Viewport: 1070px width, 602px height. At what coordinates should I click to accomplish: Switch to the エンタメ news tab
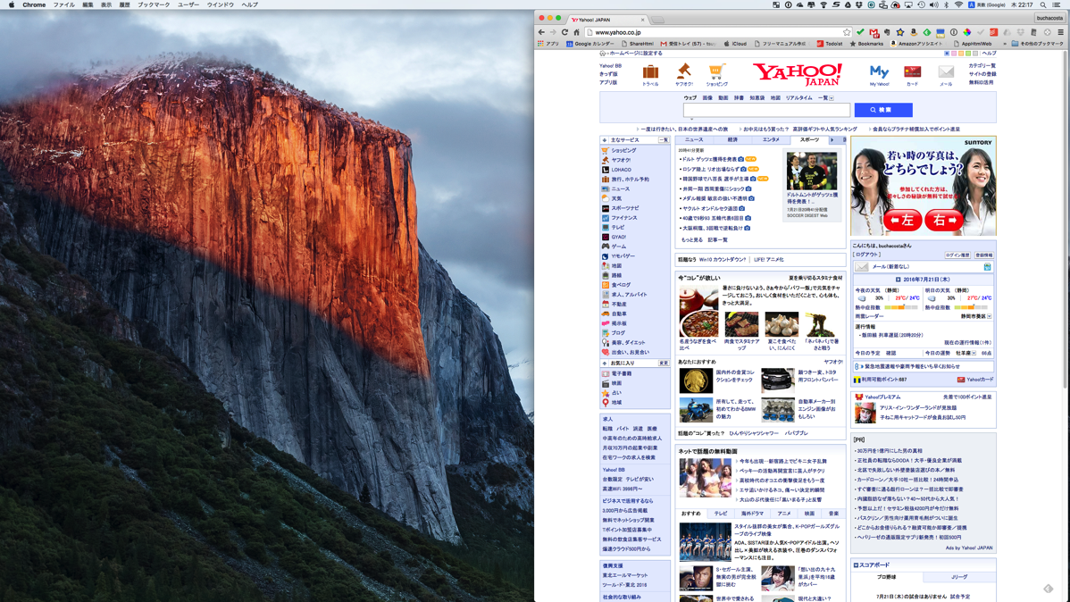coord(771,139)
